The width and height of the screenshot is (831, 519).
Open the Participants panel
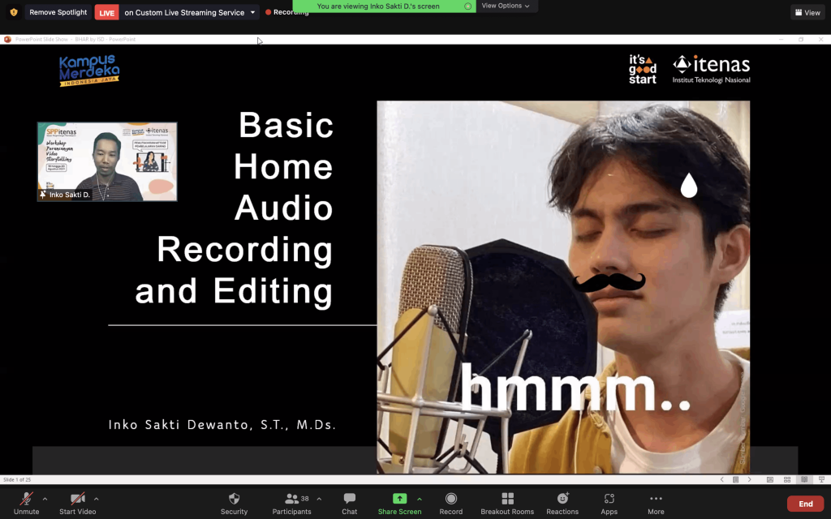pos(291,502)
